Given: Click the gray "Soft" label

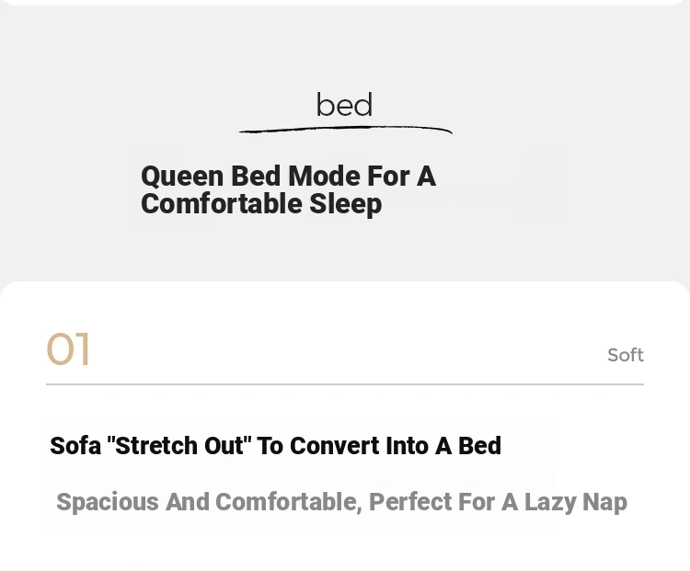Looking at the screenshot, I should tap(626, 355).
